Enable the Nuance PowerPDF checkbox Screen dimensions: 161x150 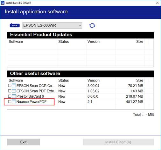coord(10,101)
